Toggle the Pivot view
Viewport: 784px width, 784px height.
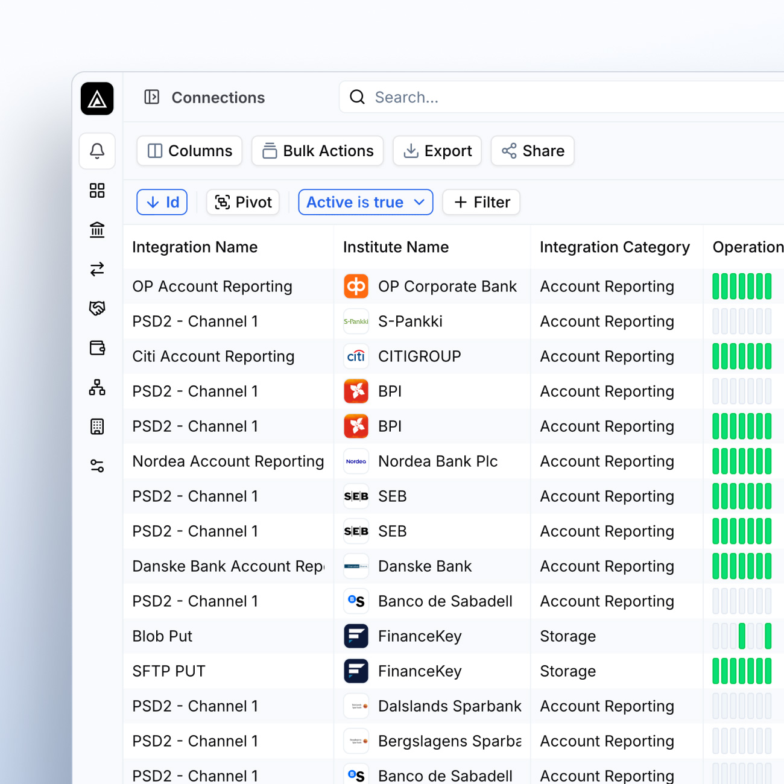[243, 202]
